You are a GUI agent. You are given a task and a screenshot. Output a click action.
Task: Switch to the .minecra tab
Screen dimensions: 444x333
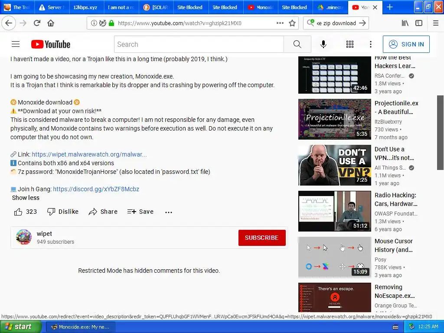point(330,7)
